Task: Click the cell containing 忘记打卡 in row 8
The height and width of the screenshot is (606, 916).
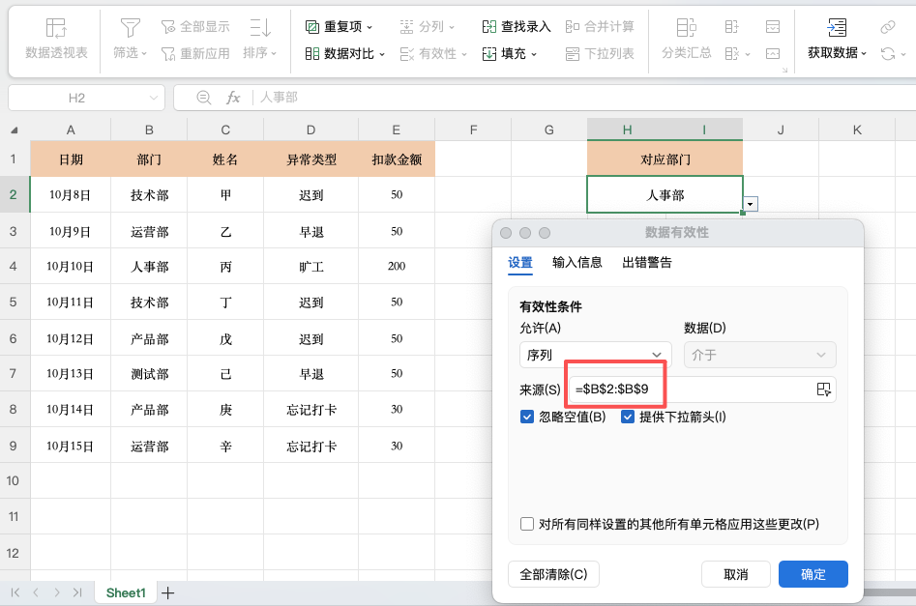Action: pos(310,410)
